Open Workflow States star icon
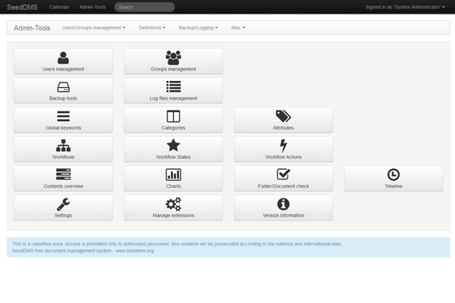The height and width of the screenshot is (303, 455). tap(173, 145)
